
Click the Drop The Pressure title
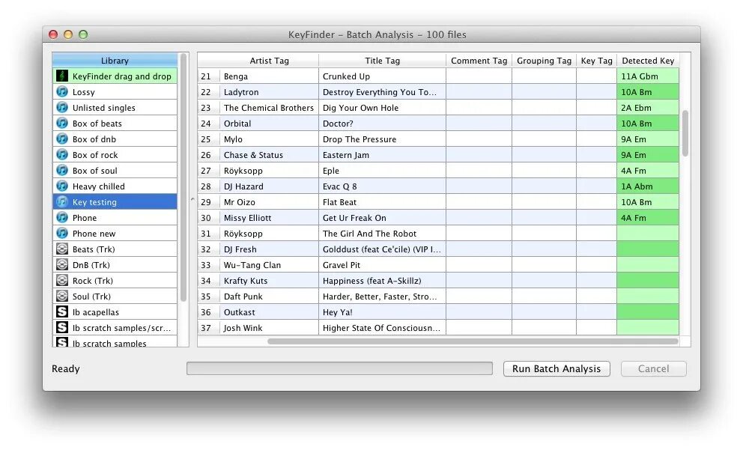[x=360, y=139]
